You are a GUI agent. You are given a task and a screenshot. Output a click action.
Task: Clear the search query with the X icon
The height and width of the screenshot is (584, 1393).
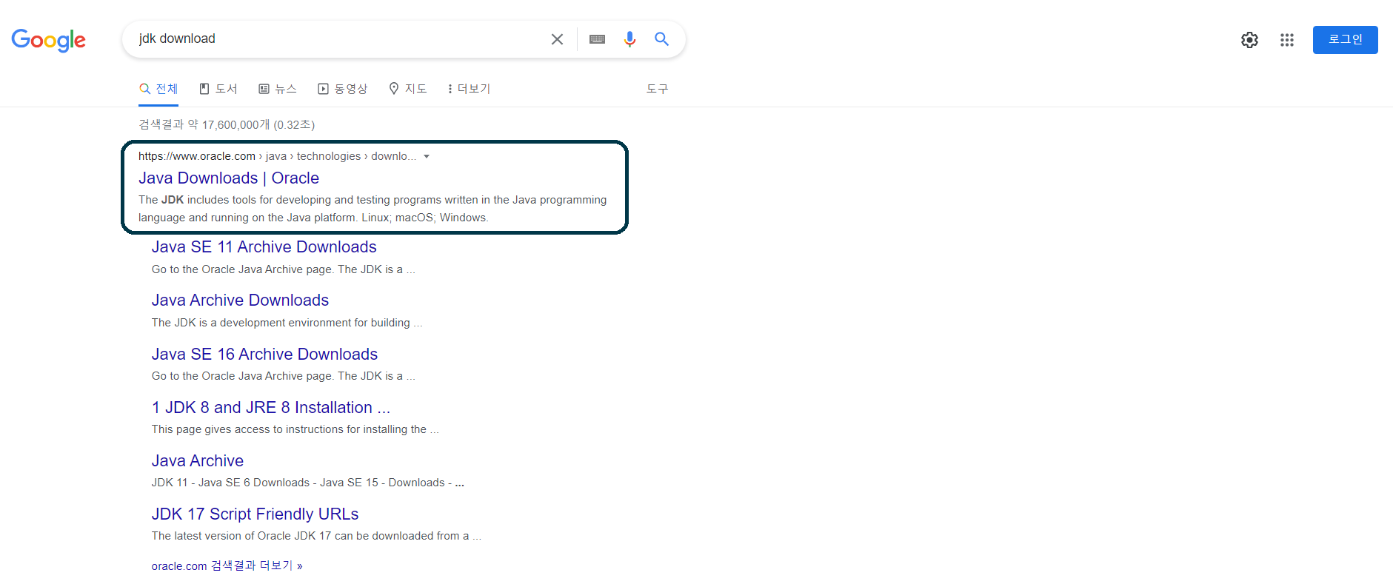click(557, 39)
